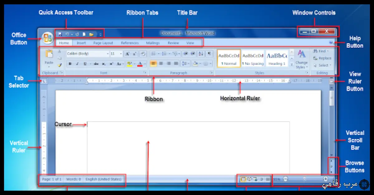Switch to the Insert tab
The height and width of the screenshot is (195, 374).
(x=81, y=43)
